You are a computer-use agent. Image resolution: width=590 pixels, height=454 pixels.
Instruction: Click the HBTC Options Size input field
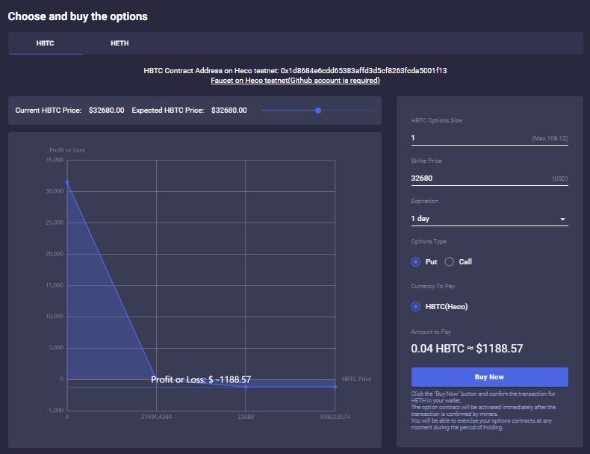pos(467,138)
